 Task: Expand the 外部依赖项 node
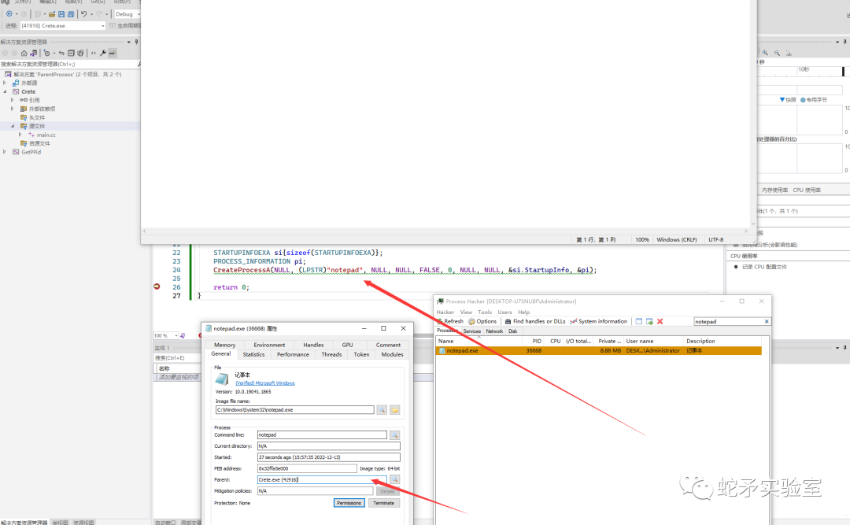click(13, 109)
